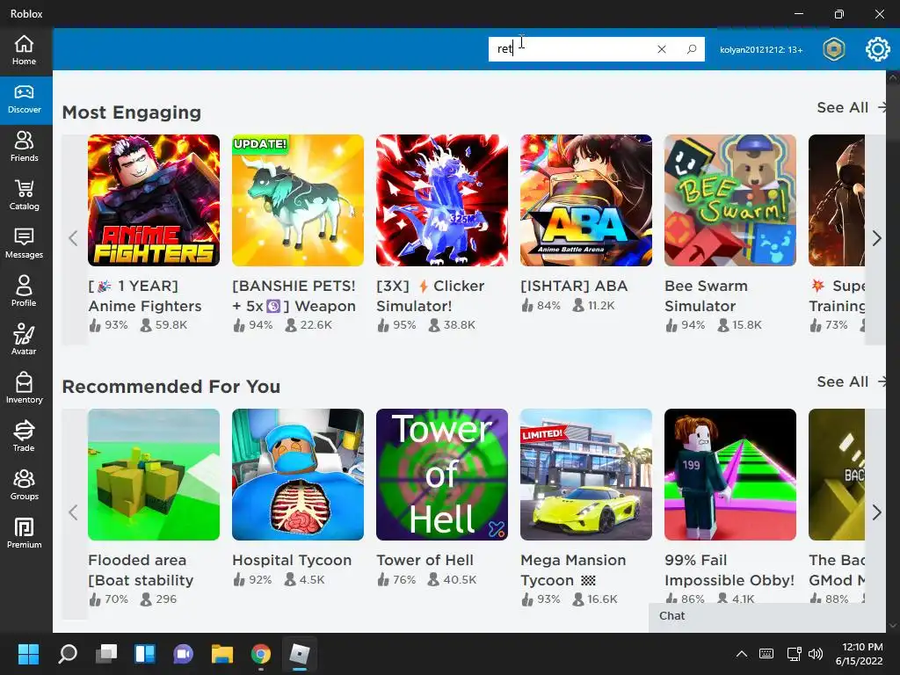Clear the search box with X

coord(662,49)
